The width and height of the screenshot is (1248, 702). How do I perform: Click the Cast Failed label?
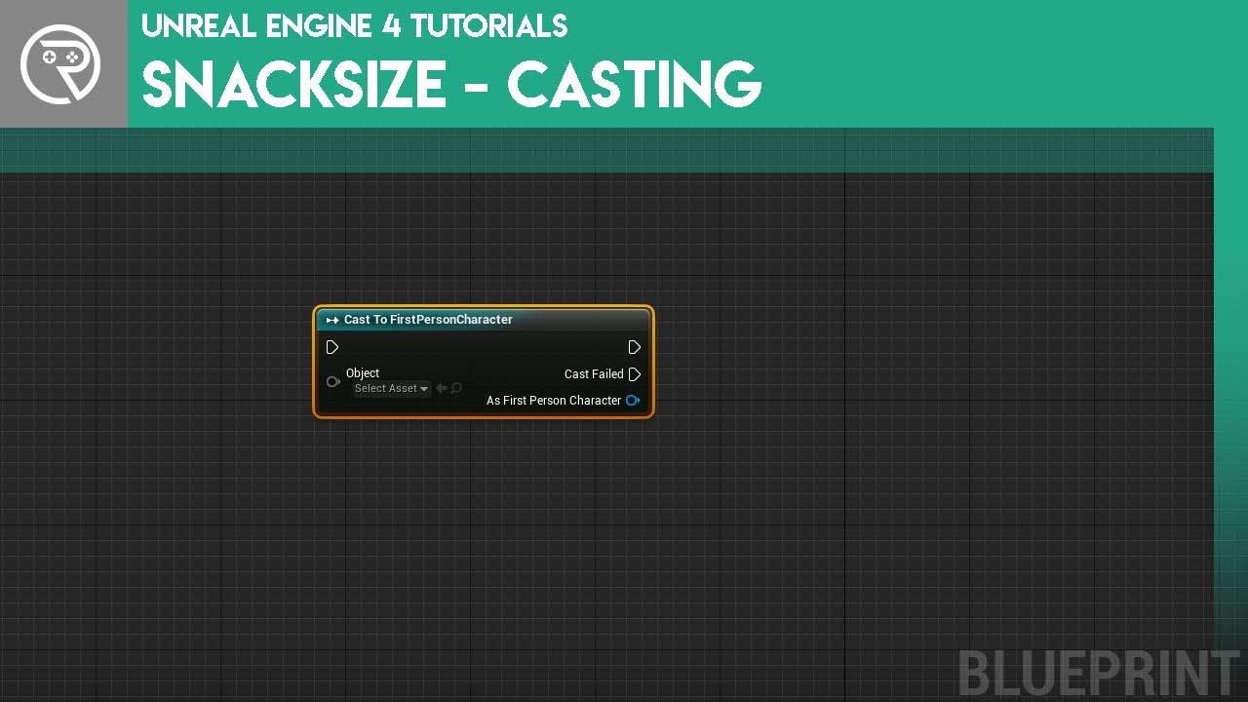pos(594,374)
